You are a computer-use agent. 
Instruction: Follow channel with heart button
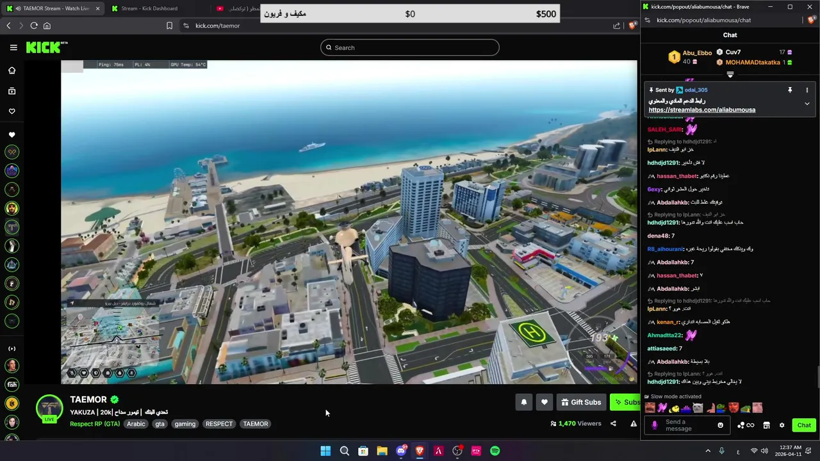[544, 402]
